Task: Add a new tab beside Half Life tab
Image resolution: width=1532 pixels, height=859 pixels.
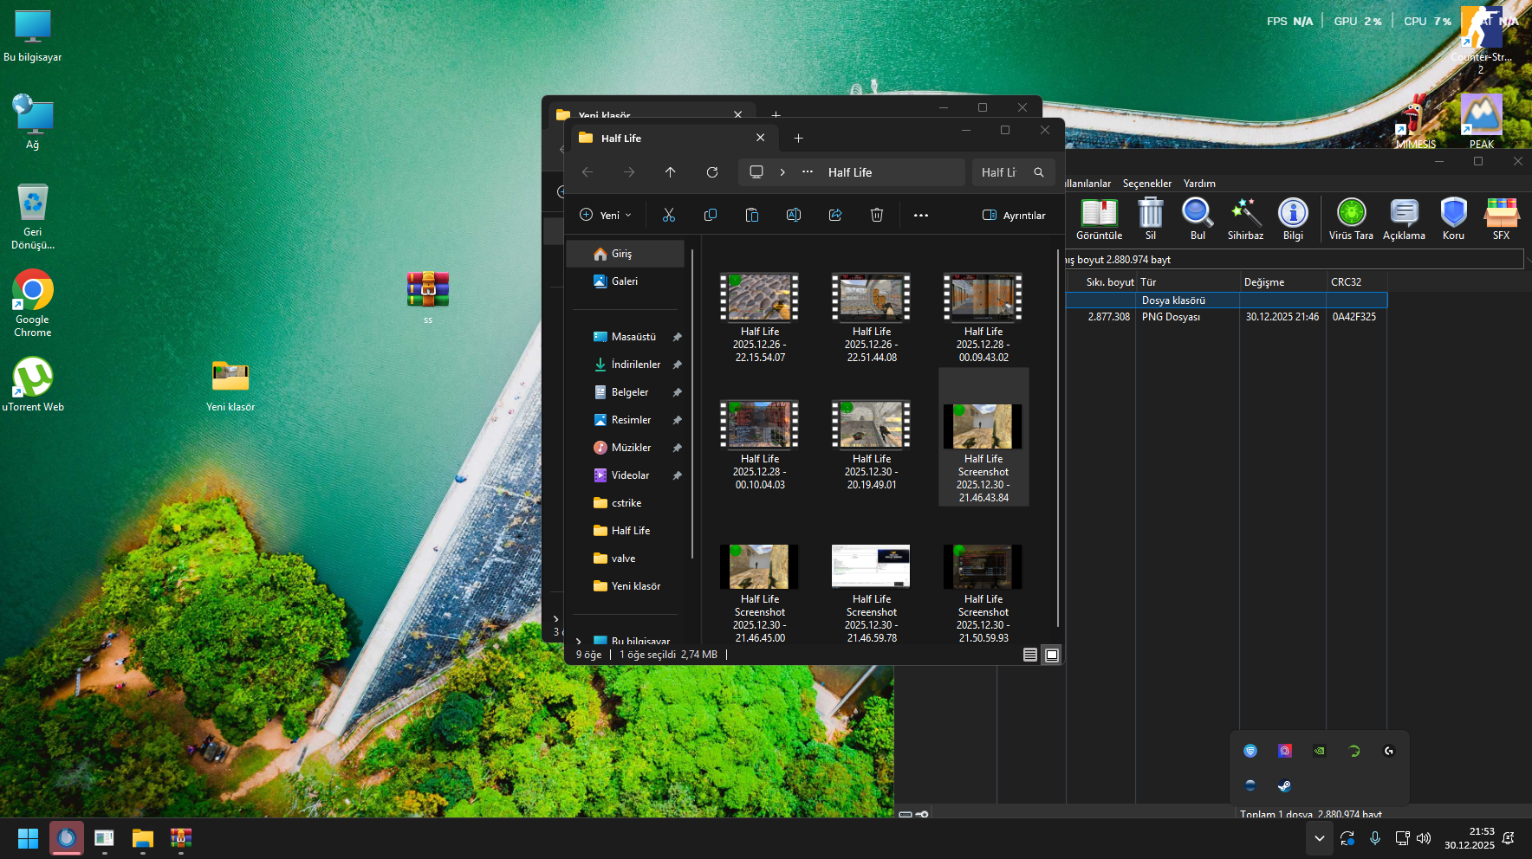Action: 799,139
